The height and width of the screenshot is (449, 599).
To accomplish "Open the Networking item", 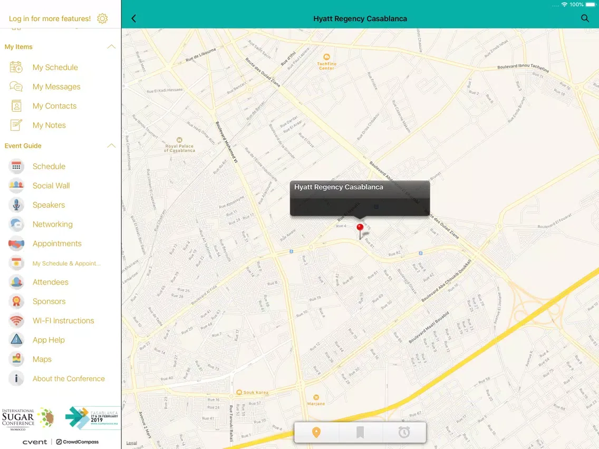I will point(52,224).
